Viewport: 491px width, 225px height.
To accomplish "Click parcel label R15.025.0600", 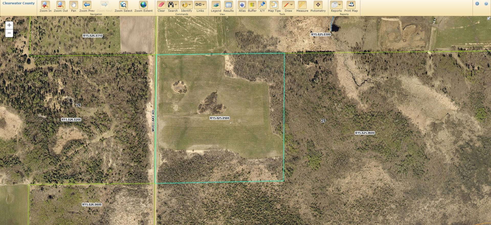I will click(365, 133).
